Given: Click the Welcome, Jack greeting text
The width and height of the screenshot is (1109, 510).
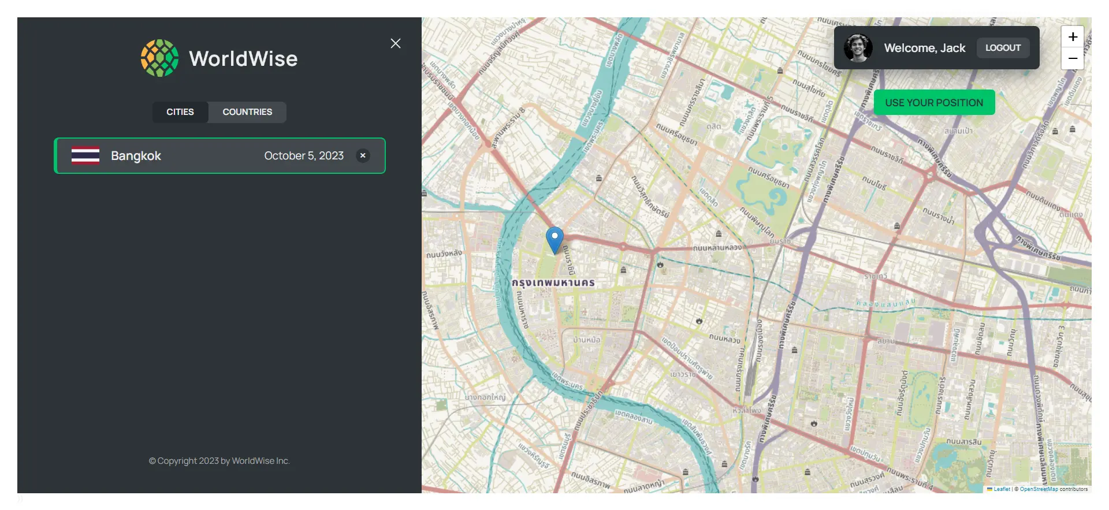Looking at the screenshot, I should (925, 48).
